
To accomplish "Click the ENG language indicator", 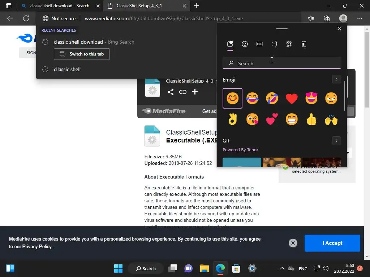I will 303,268.
